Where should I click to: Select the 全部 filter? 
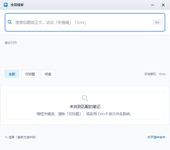coord(12,74)
